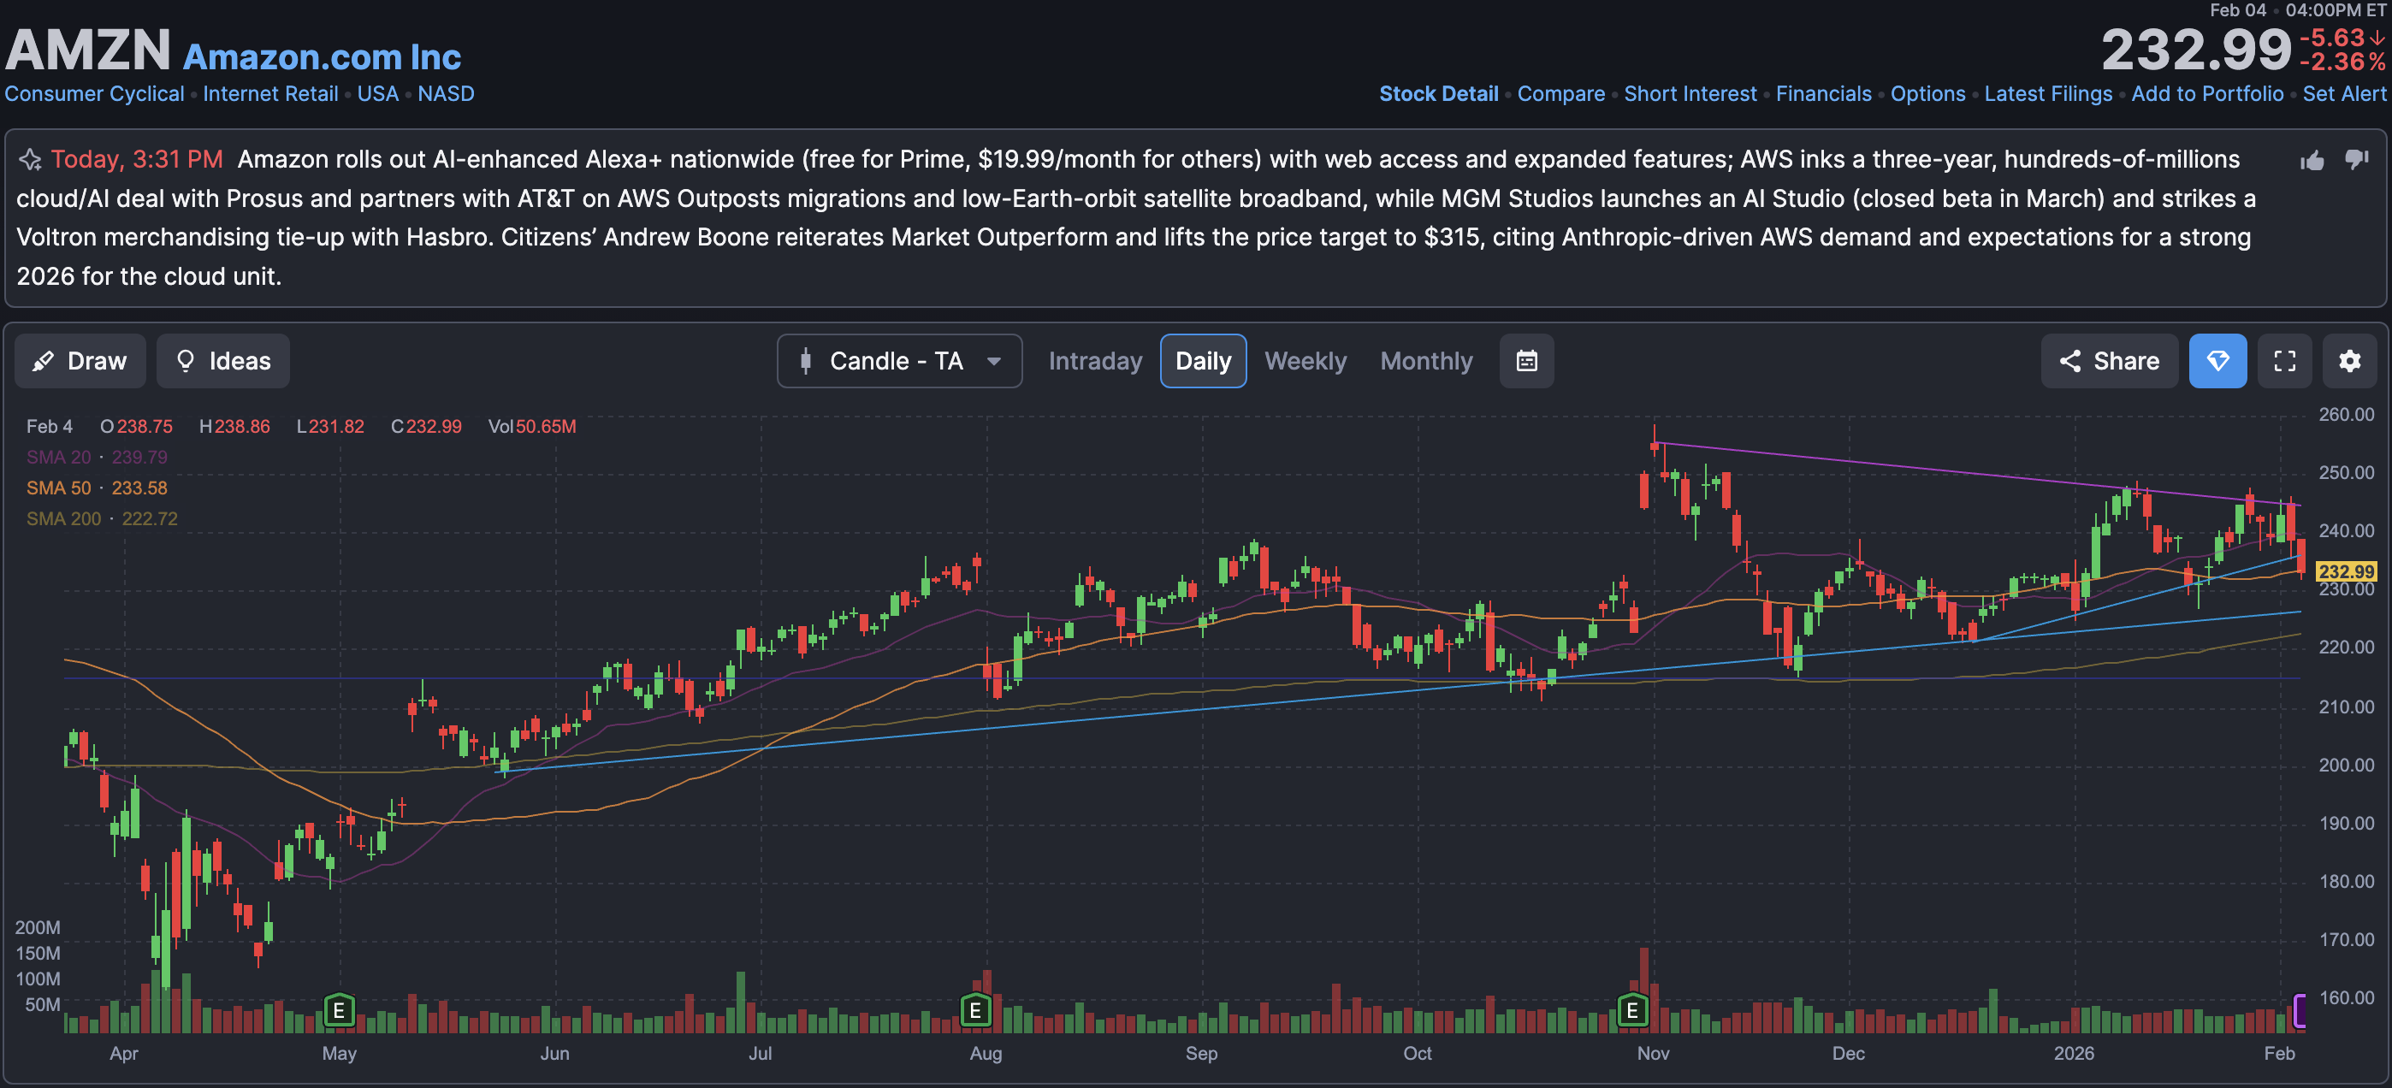Click the SMA 200 indicator label
The height and width of the screenshot is (1088, 2392).
click(63, 519)
